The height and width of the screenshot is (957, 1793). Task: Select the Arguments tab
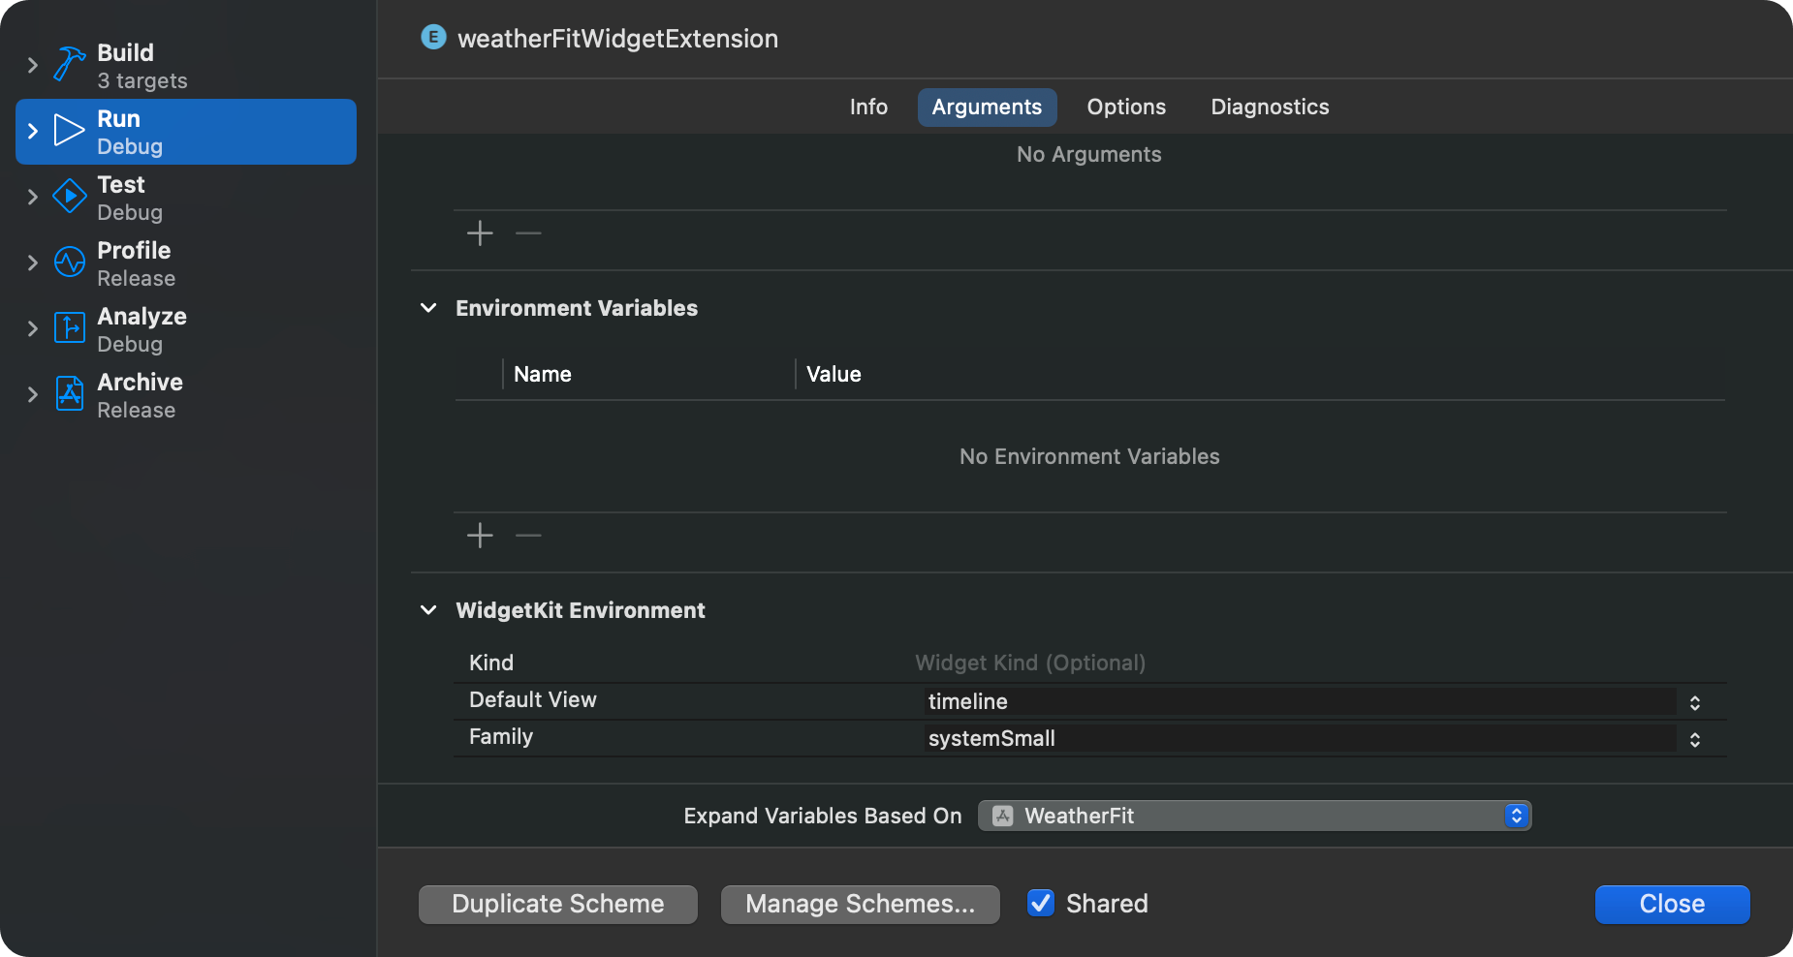987,107
